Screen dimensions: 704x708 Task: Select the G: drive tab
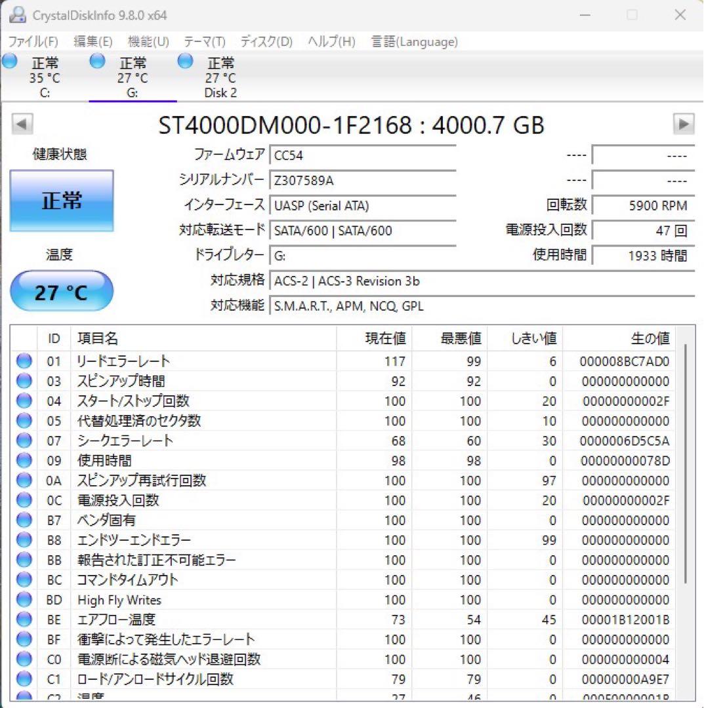pos(133,77)
